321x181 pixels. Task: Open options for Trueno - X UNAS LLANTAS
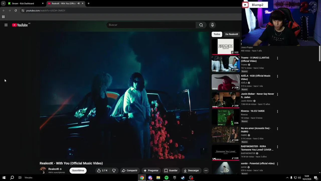point(277,58)
